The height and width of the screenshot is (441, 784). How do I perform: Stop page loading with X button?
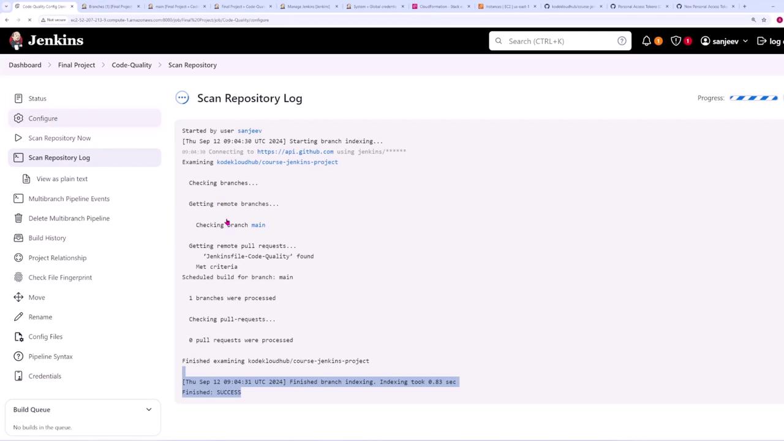(30, 20)
